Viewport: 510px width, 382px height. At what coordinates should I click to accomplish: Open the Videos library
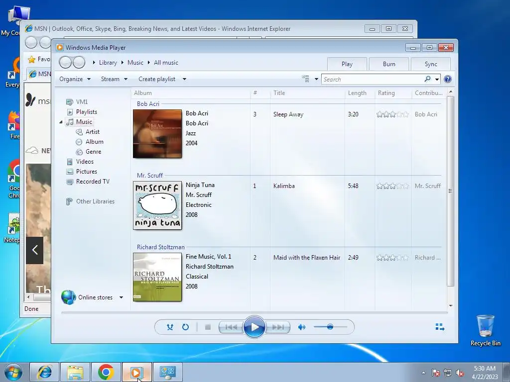click(x=80, y=162)
